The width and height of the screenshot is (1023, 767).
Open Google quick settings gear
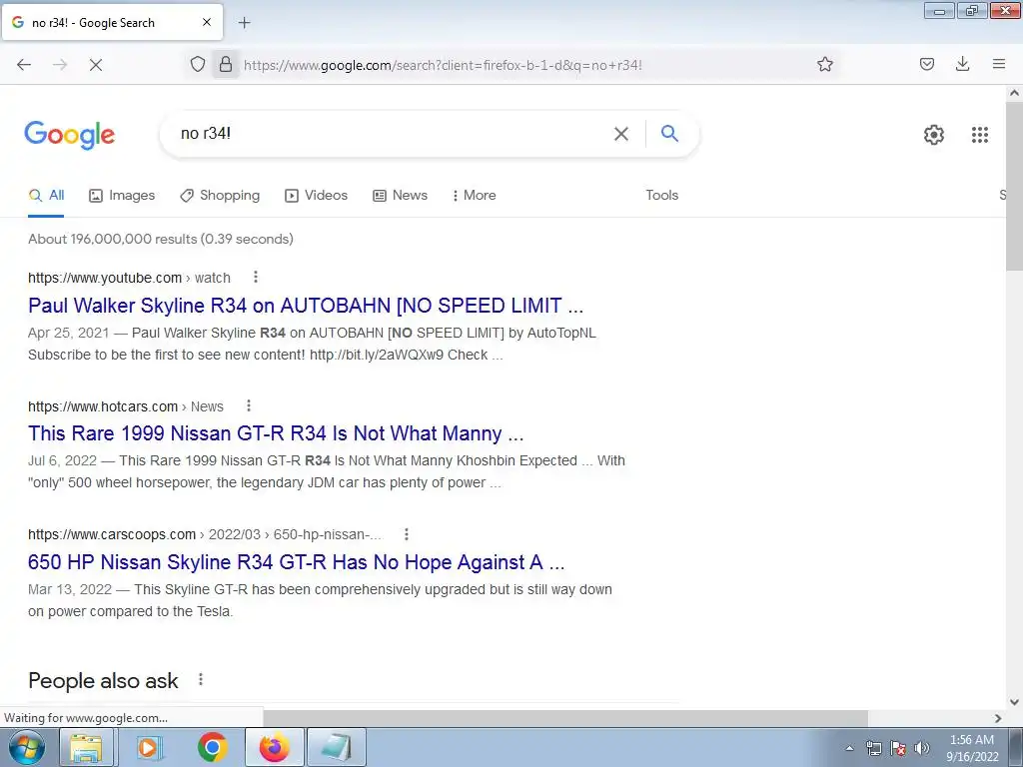934,135
